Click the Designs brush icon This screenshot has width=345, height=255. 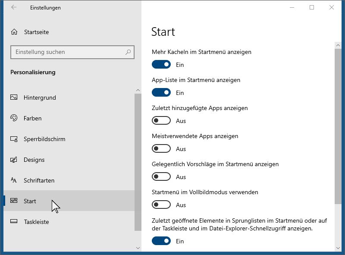[14, 160]
